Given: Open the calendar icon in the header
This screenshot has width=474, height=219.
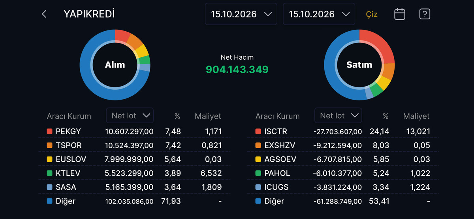Looking at the screenshot, I should (400, 14).
